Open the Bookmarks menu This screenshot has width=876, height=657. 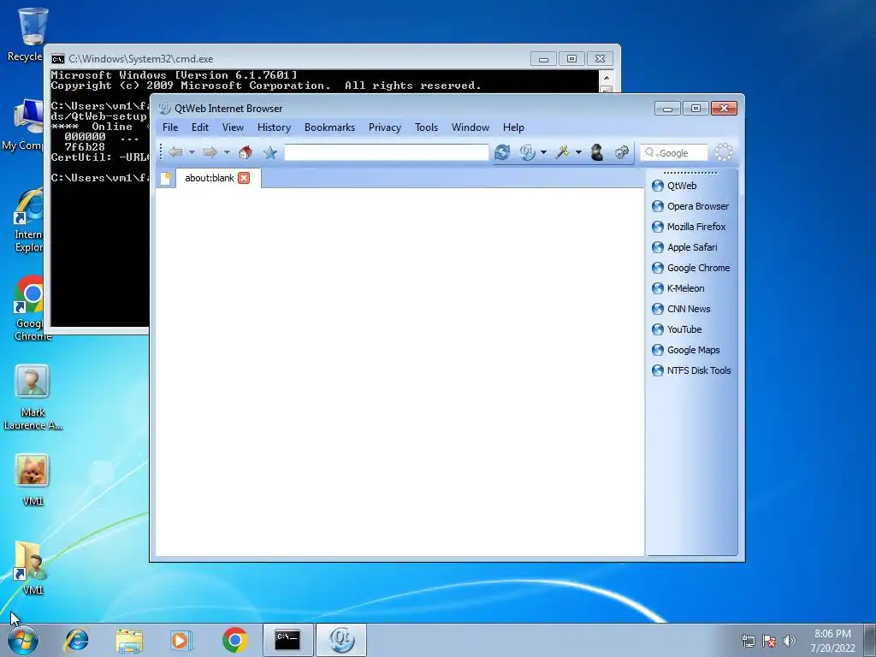click(x=329, y=127)
